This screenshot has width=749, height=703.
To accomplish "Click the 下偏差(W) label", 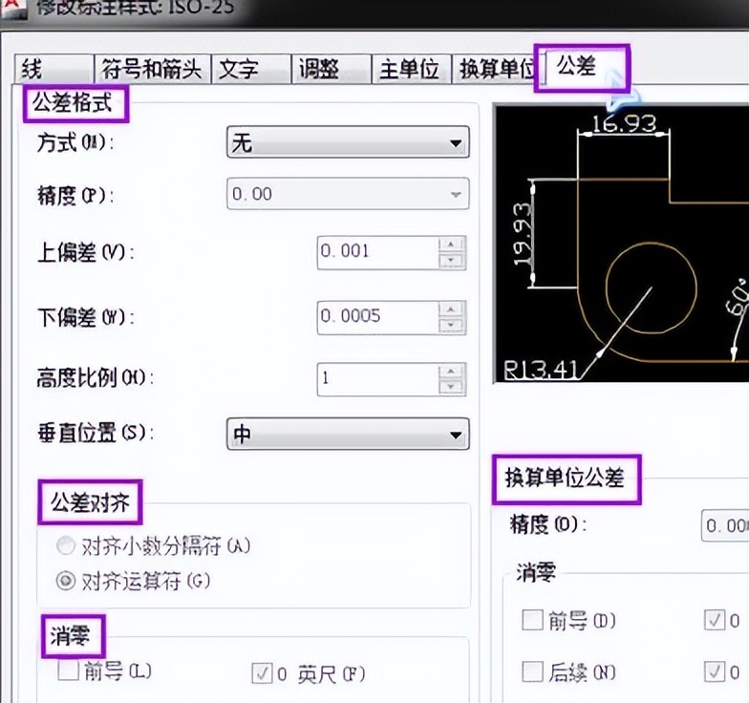I will 86,317.
